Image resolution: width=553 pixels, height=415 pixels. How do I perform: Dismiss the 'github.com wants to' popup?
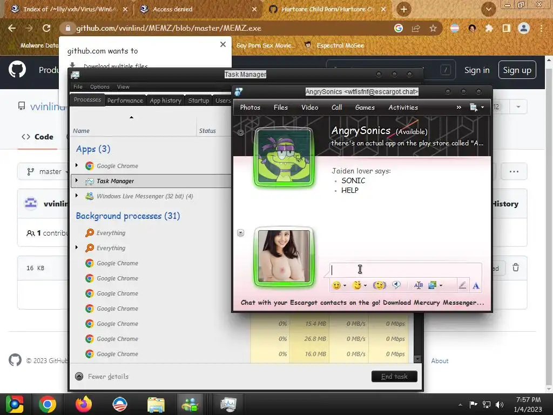(x=223, y=44)
